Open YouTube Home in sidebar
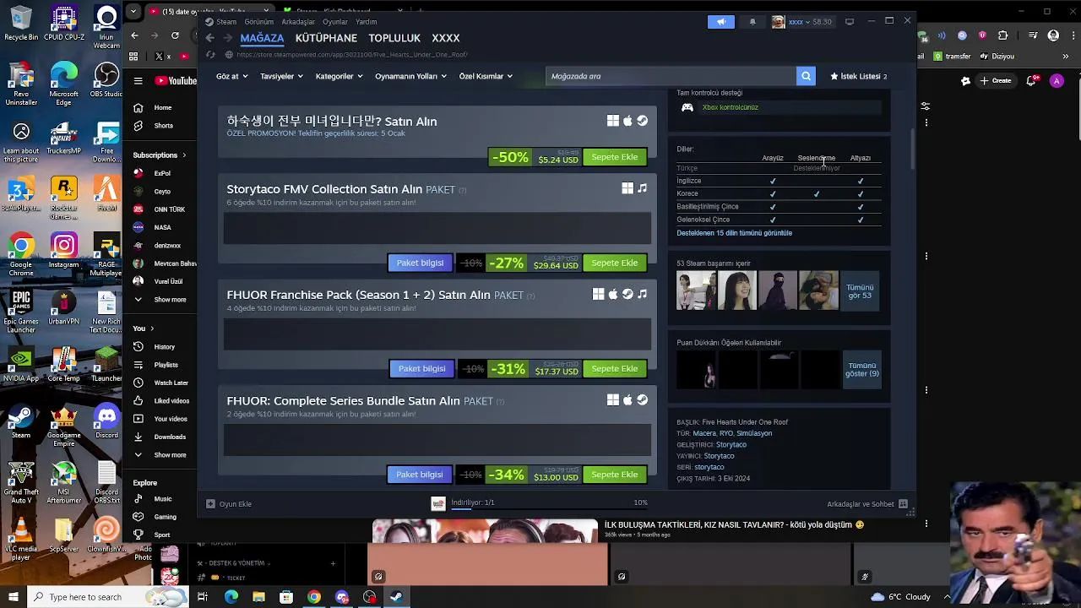 pos(162,108)
